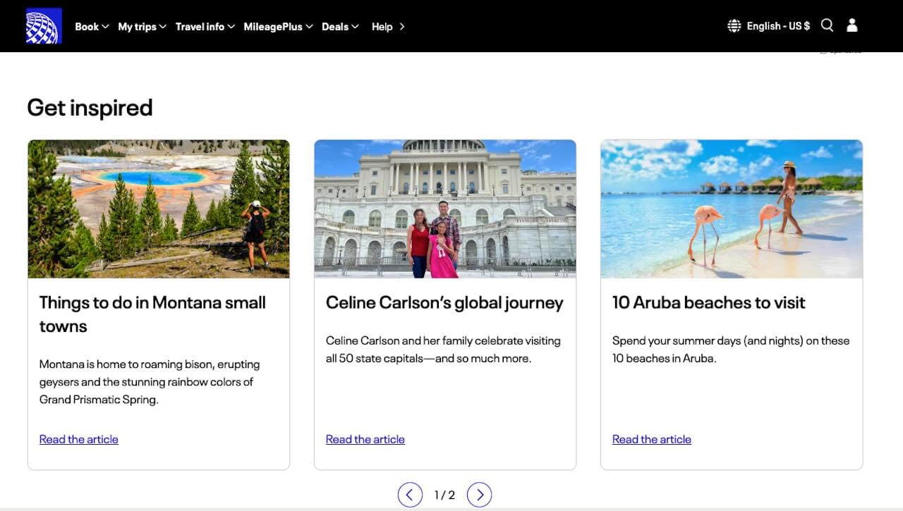The height and width of the screenshot is (511, 903).
Task: Go to next carousel page arrow
Action: [480, 495]
